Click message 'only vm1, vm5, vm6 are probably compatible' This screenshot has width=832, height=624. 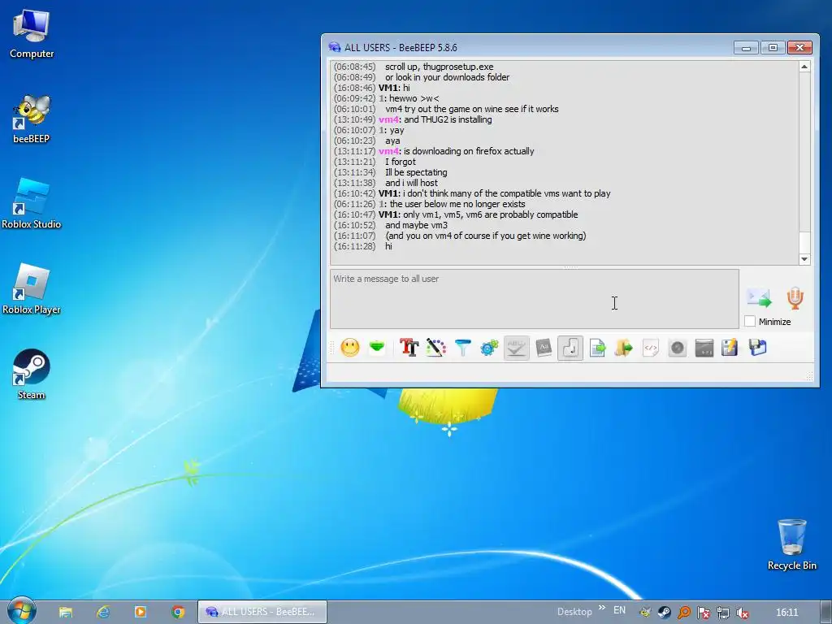(490, 214)
